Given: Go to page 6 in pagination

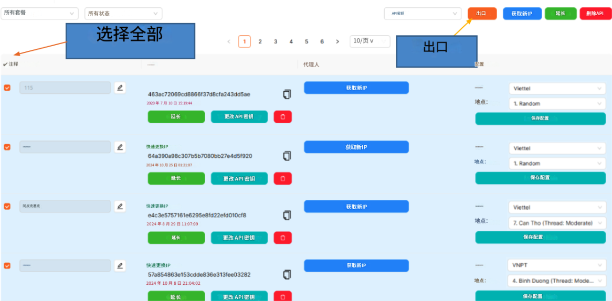Looking at the screenshot, I should pyautogui.click(x=322, y=41).
